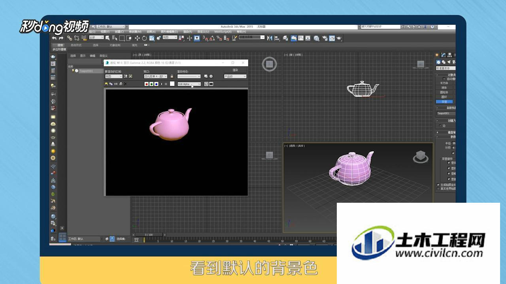The height and width of the screenshot is (284, 506).
Task: Clone rendered frame window icon
Action: [116, 84]
